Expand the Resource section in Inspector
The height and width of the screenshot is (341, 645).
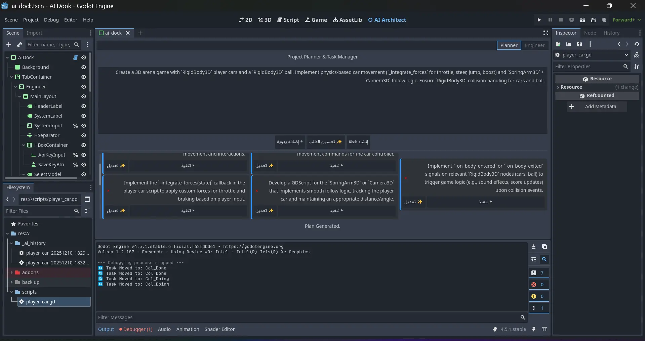559,87
